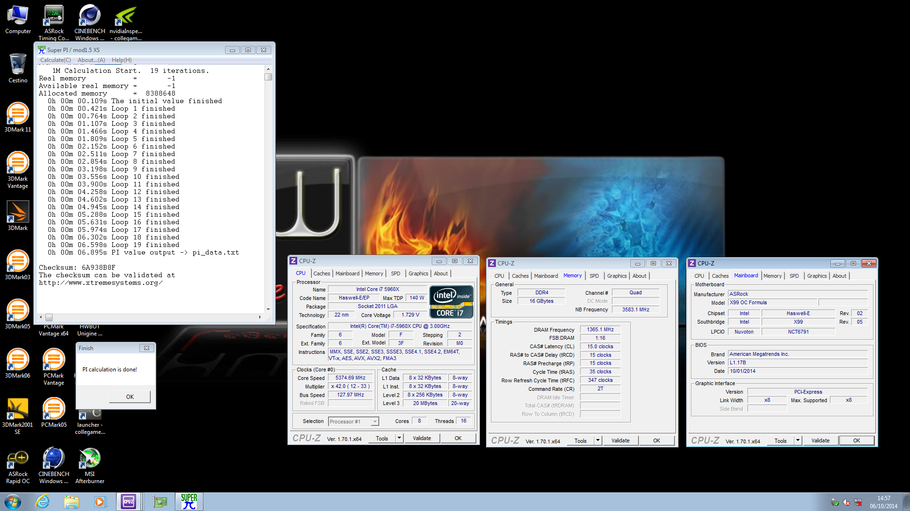Click motherboard model X99 OC Formula
Image resolution: width=910 pixels, height=511 pixels.
773,302
